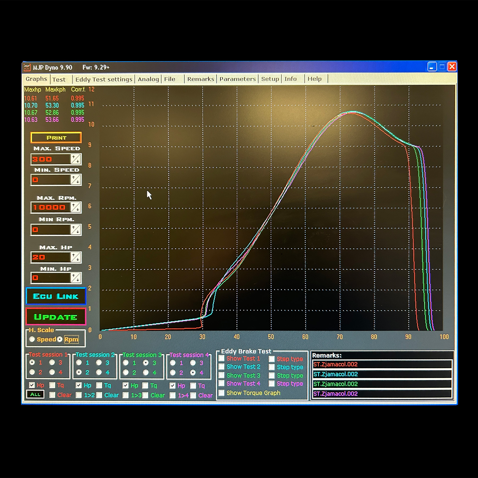Select Speed in the H. Scale options

pyautogui.click(x=32, y=339)
